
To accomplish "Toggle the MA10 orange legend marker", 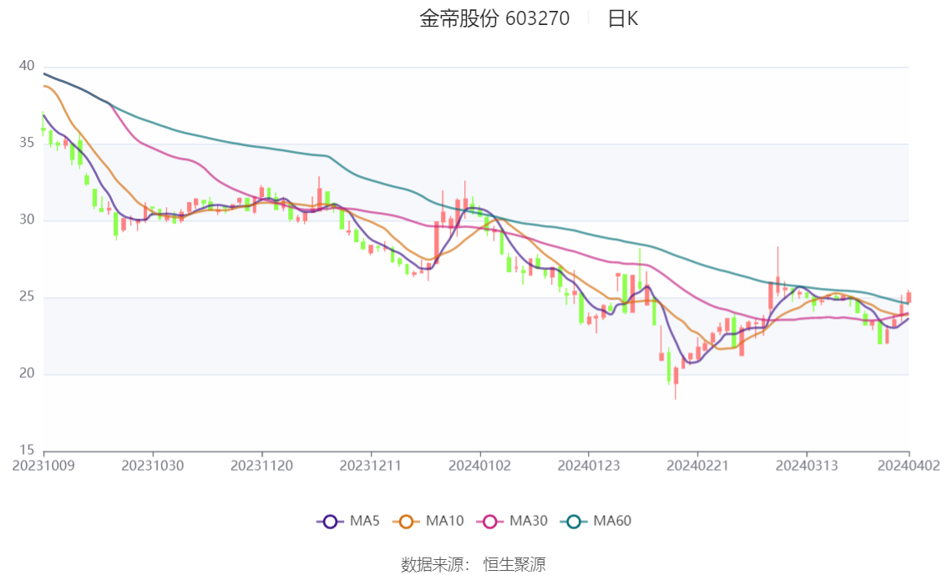I will coord(406,522).
